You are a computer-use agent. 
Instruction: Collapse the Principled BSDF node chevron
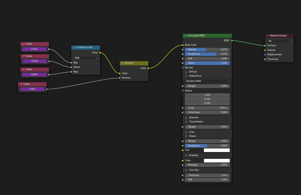click(x=186, y=36)
